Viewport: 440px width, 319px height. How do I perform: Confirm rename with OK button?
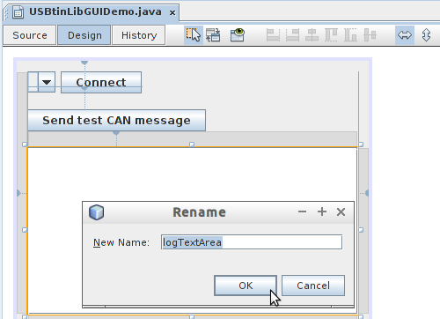246,286
